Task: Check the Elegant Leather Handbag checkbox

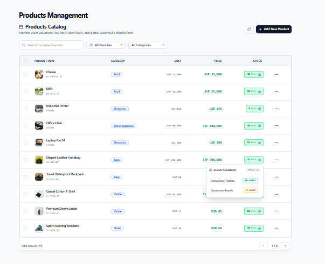Action: (25, 160)
